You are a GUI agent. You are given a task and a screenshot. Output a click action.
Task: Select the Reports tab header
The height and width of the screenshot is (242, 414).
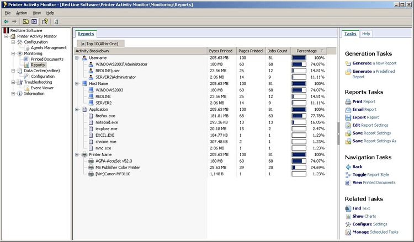pos(86,34)
